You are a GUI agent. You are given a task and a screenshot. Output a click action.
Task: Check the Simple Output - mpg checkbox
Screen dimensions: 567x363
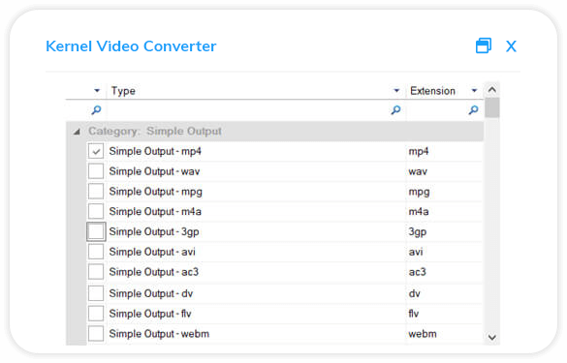pos(96,192)
